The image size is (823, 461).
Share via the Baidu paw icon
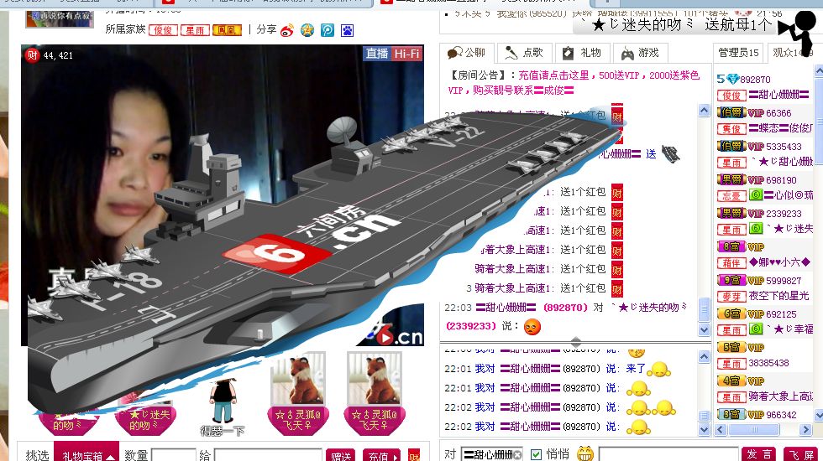[347, 30]
